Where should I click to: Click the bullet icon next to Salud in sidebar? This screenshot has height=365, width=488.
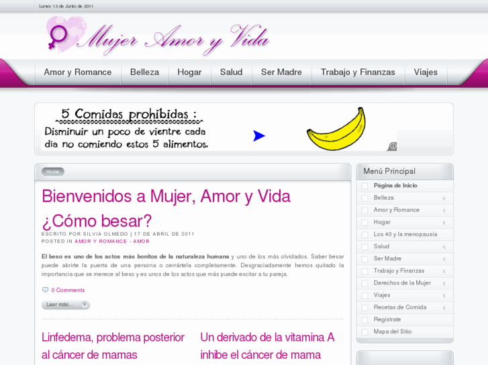coord(364,246)
